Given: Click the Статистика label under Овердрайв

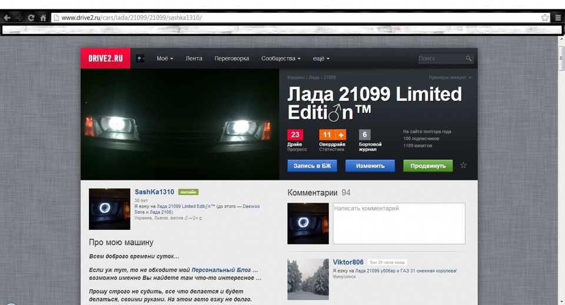Looking at the screenshot, I should (x=331, y=149).
